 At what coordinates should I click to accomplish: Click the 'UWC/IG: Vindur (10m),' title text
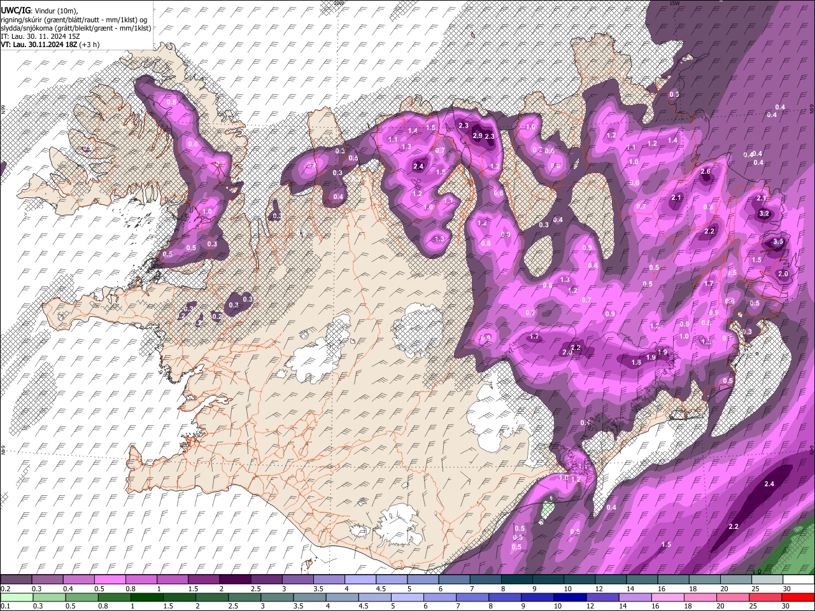tap(39, 11)
